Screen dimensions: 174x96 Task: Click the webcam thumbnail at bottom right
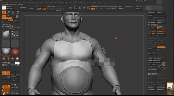(170, 88)
